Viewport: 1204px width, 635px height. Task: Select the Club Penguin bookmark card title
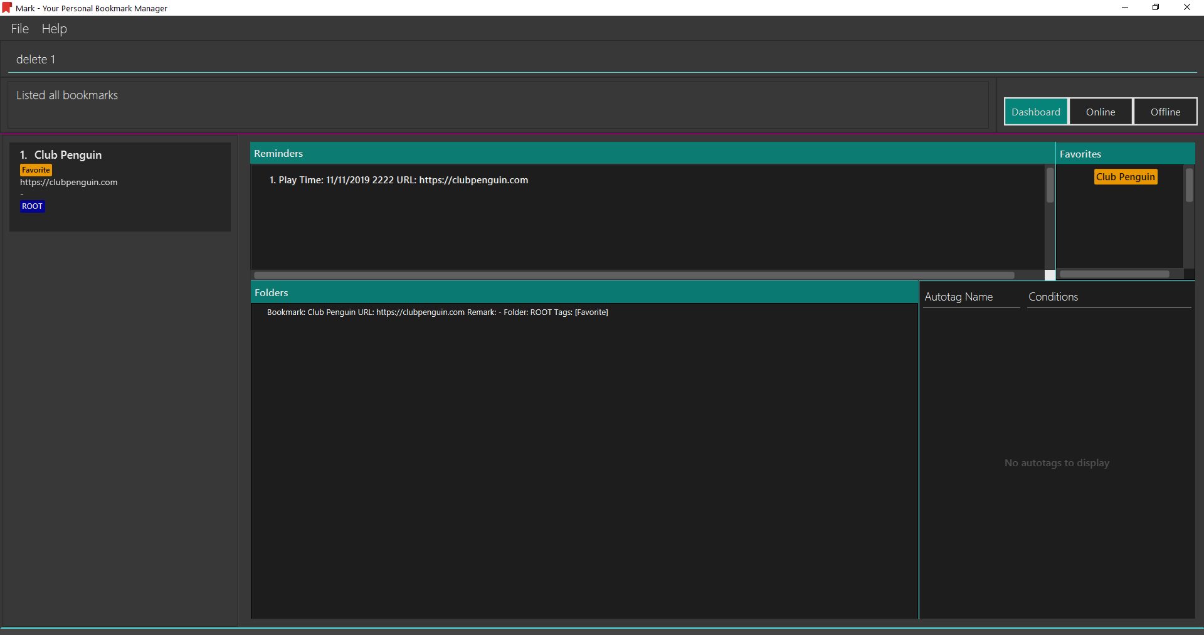(x=68, y=155)
